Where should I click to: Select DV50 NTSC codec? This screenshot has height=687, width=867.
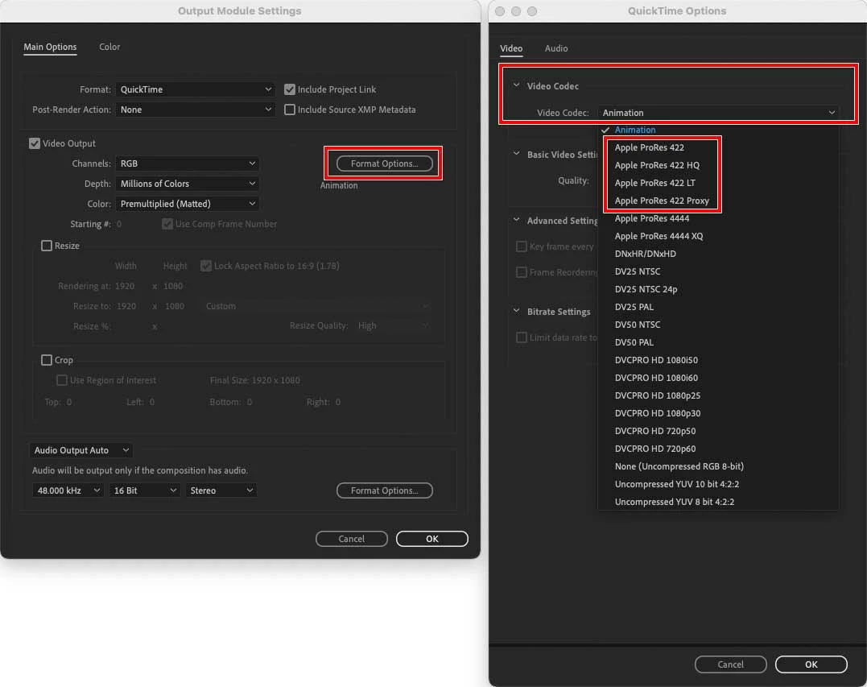coord(718,325)
